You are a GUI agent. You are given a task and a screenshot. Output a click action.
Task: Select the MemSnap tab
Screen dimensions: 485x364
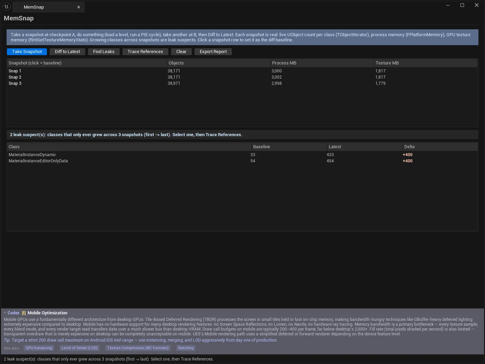[x=48, y=7]
